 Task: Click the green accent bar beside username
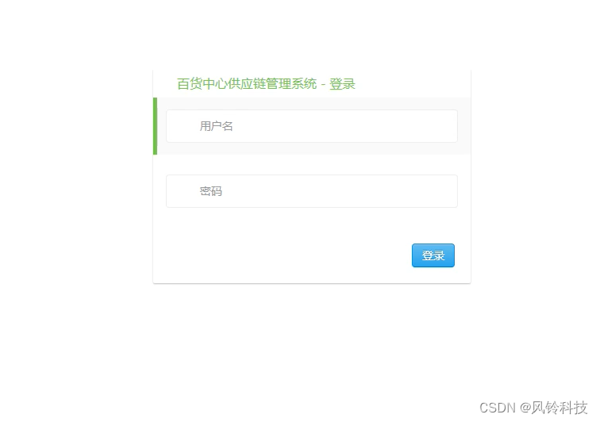click(155, 126)
